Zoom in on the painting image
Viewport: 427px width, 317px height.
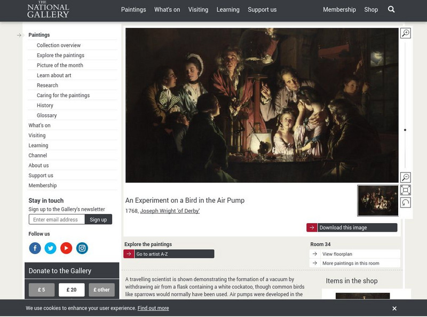click(x=406, y=33)
